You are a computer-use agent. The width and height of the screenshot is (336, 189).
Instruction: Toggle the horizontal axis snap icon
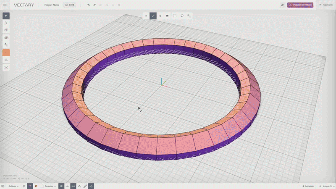click(67, 186)
